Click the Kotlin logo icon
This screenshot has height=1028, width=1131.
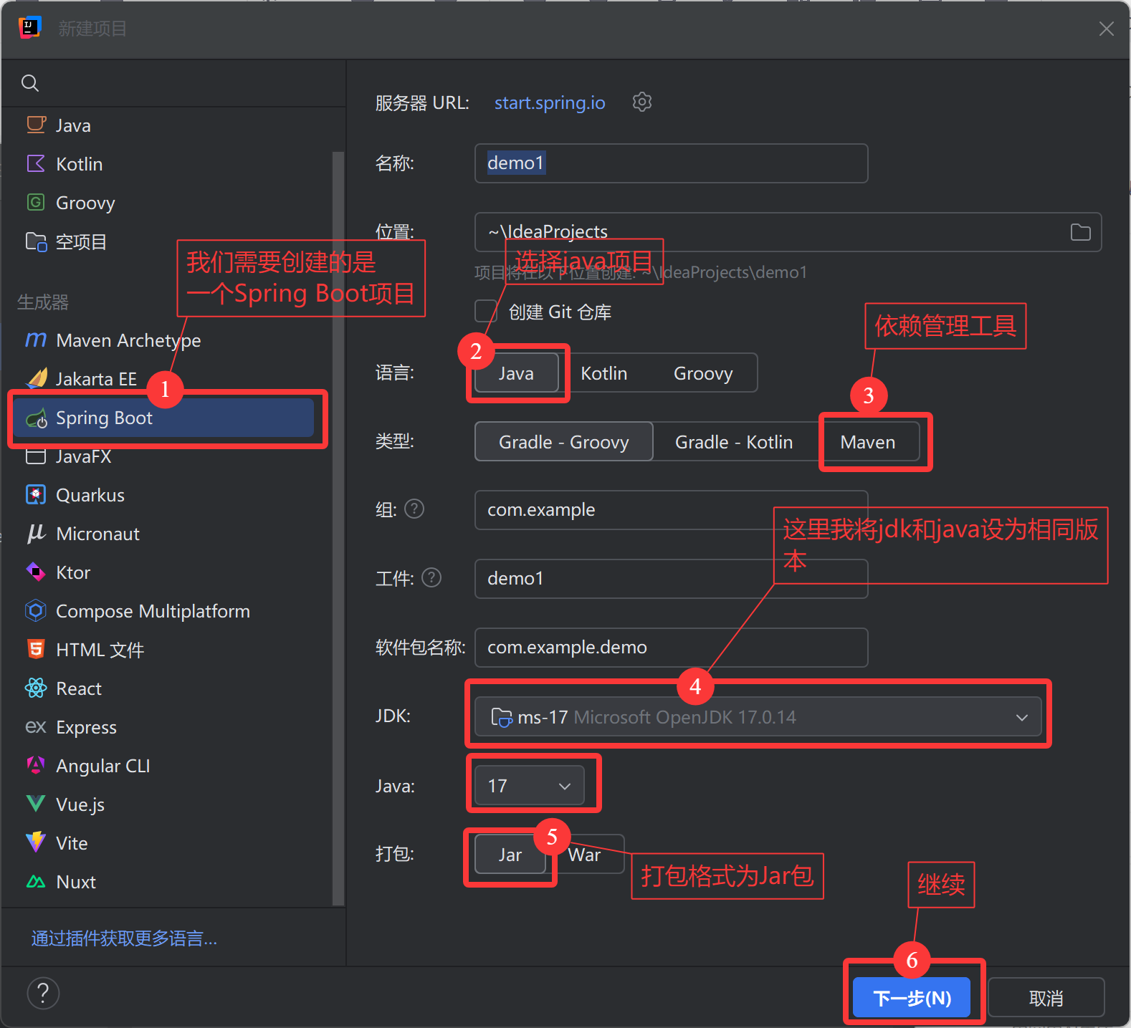36,163
